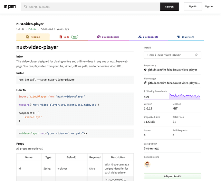Select the npm i nuxt-video-player command box

(x=169, y=55)
